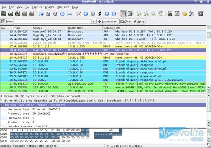Image resolution: width=211 pixels, height=148 pixels.
Task: Open the coloring rules palette icon
Action: click(184, 14)
